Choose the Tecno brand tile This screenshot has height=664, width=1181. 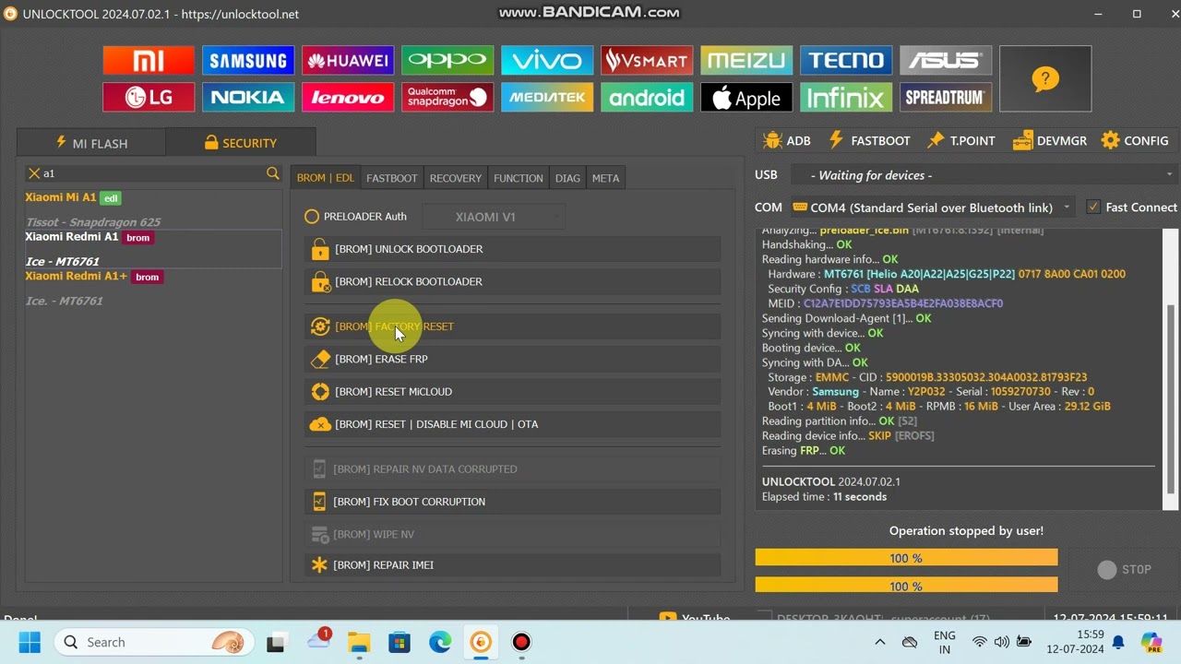point(846,61)
